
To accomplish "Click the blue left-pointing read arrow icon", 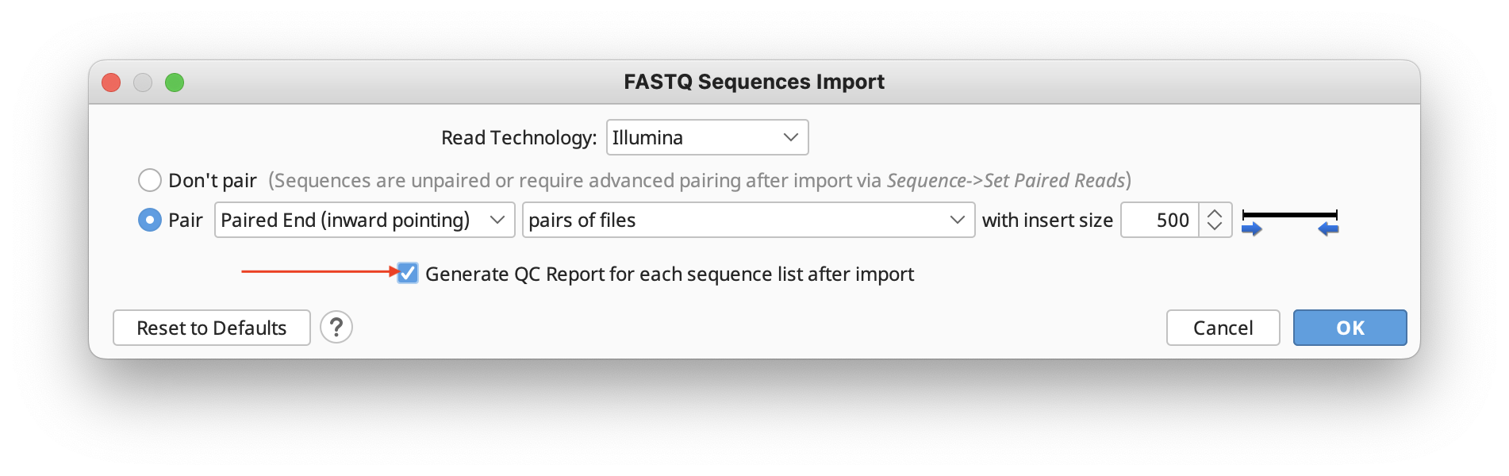I will coord(1328,229).
